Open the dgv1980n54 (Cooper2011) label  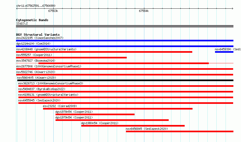[100, 123]
